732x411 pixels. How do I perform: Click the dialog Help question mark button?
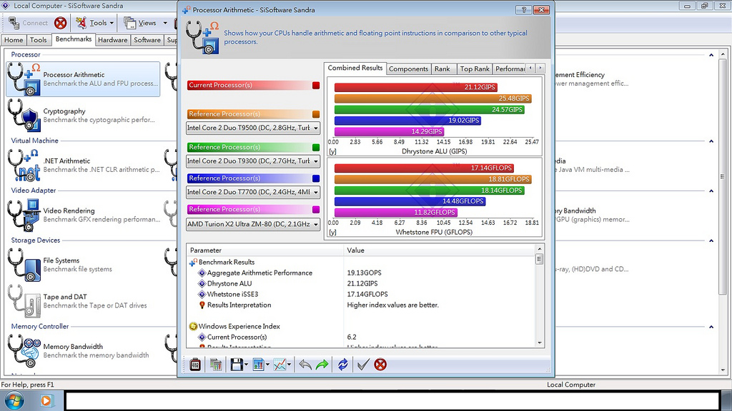point(523,10)
